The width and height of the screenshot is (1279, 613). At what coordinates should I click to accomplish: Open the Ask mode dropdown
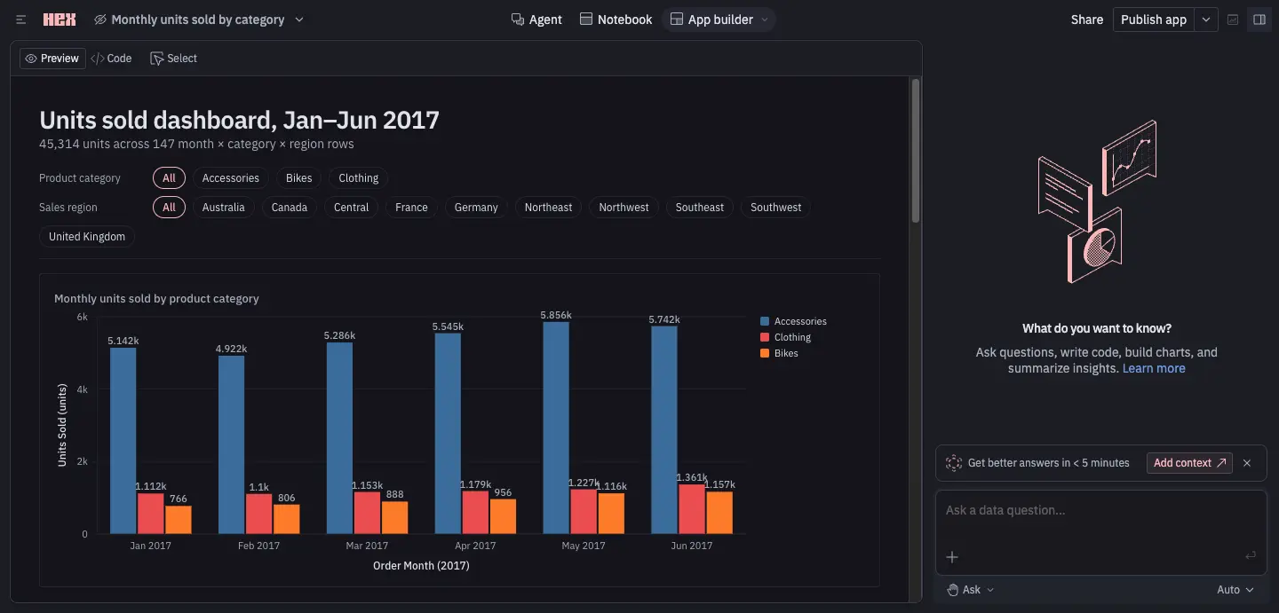pyautogui.click(x=971, y=590)
